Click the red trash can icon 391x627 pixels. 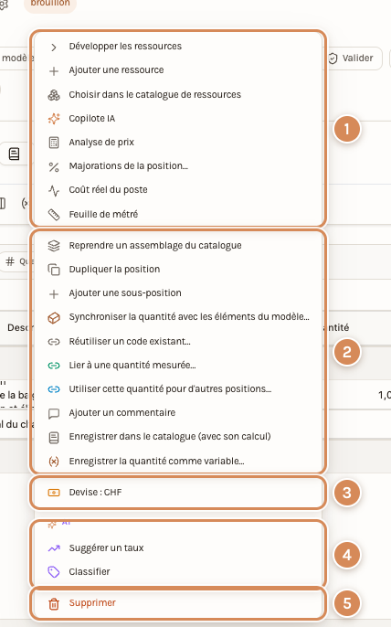tap(54, 603)
